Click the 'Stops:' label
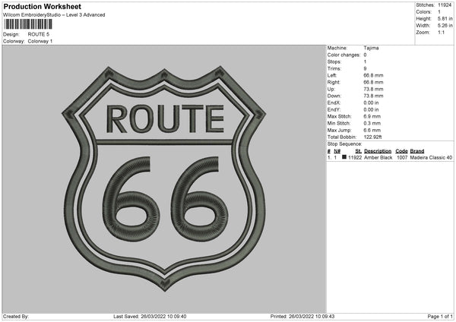Image resolution: width=456 pixels, height=322 pixels. tap(334, 62)
